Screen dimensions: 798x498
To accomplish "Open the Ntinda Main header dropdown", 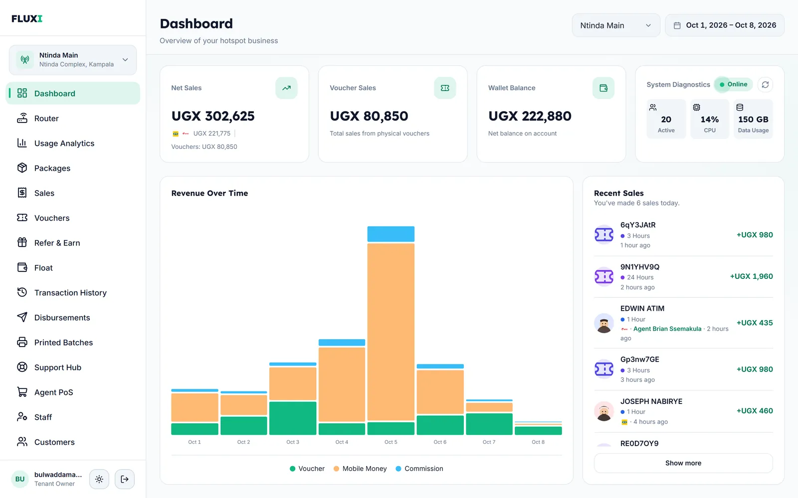I will (x=616, y=25).
